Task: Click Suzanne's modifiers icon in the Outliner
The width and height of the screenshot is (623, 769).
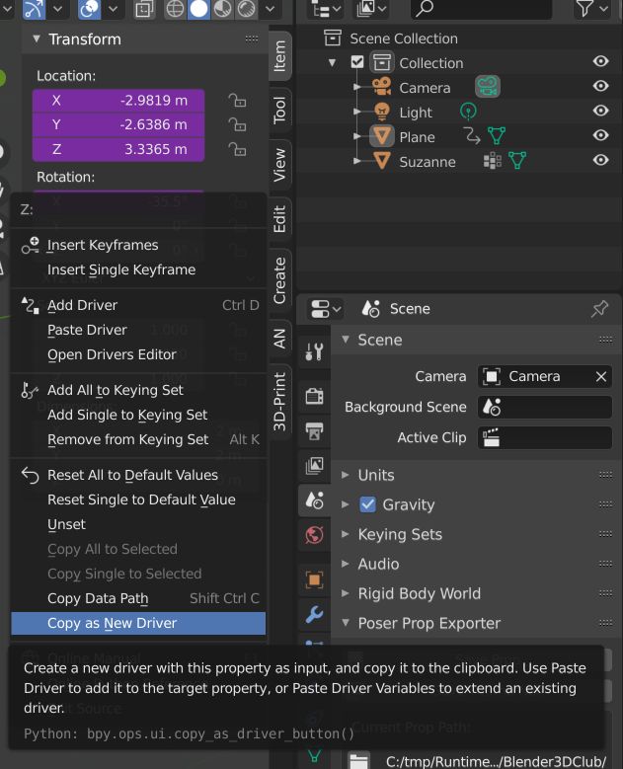Action: 492,160
